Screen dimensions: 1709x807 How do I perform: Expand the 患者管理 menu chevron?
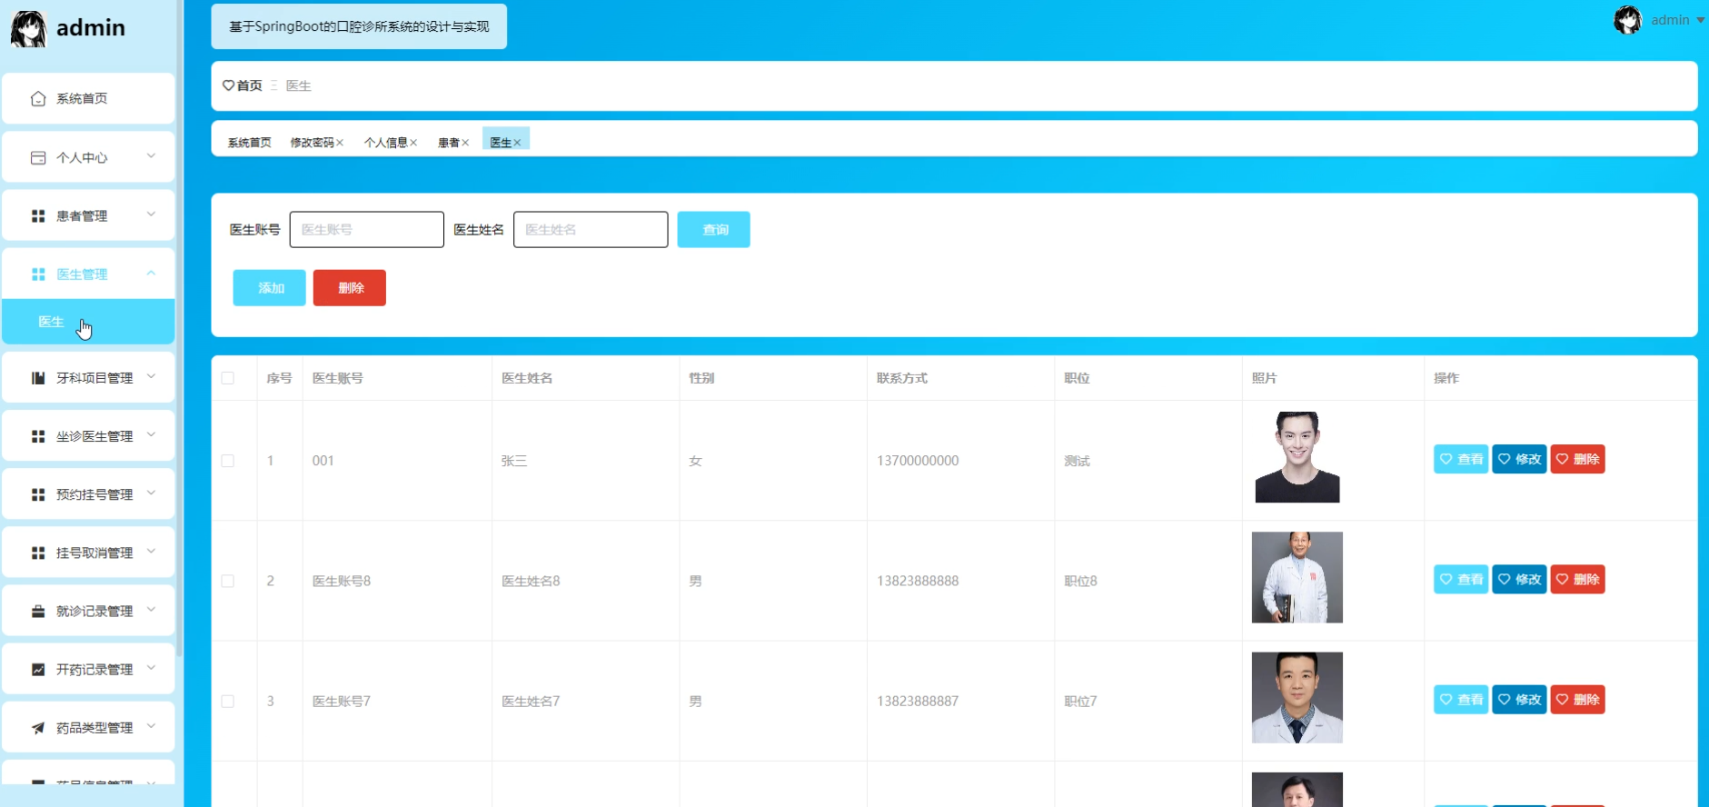[x=151, y=214]
